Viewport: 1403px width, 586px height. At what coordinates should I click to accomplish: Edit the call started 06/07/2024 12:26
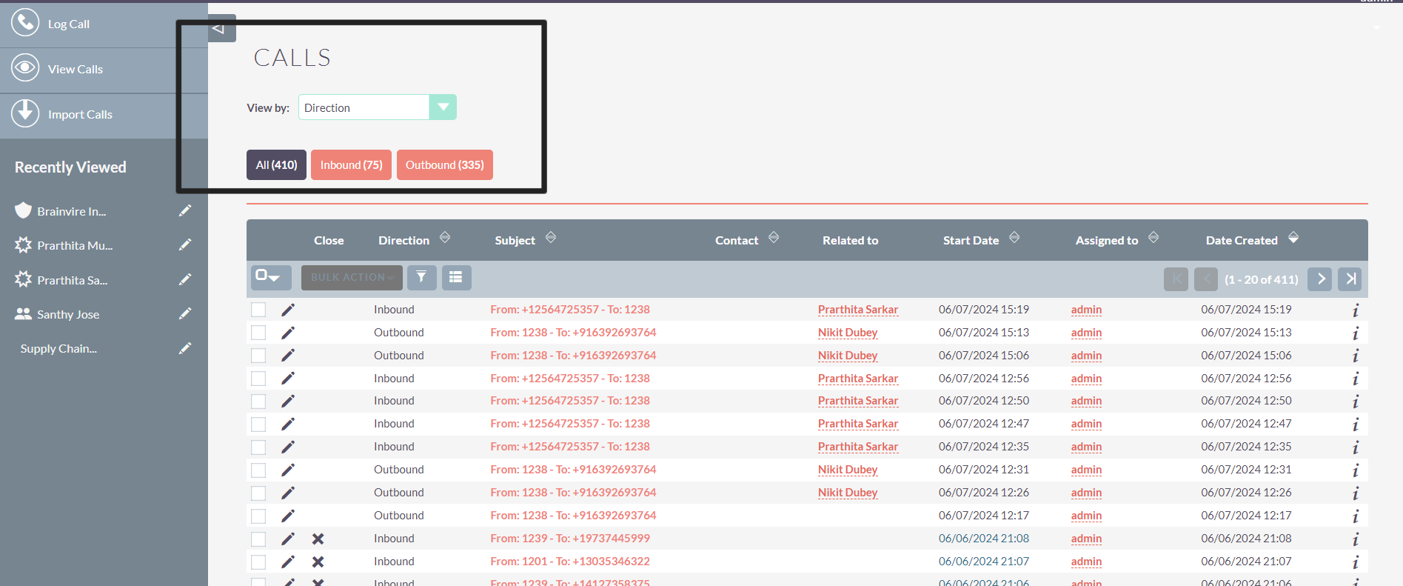coord(288,493)
